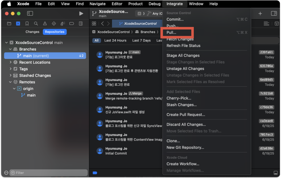The width and height of the screenshot is (281, 179).
Task: Filter commits by All
Action: pos(97,40)
